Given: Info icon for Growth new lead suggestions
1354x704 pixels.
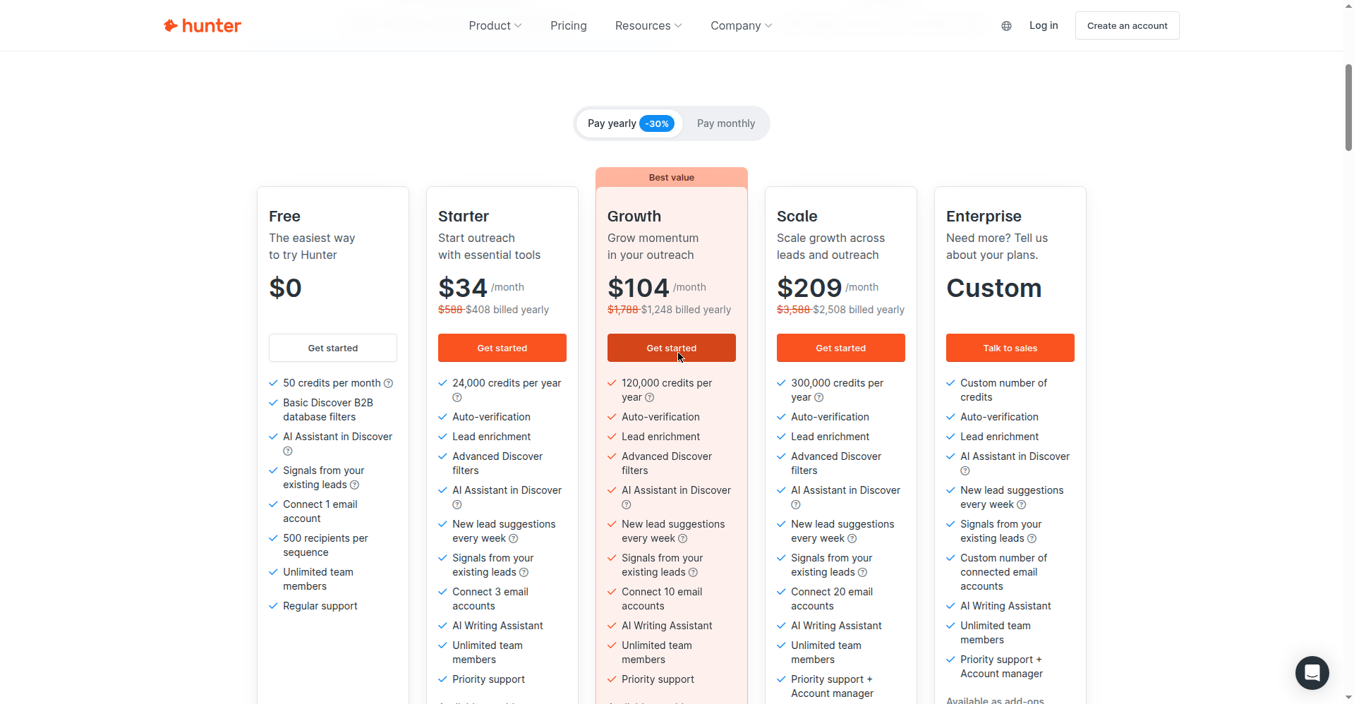Looking at the screenshot, I should [x=683, y=539].
